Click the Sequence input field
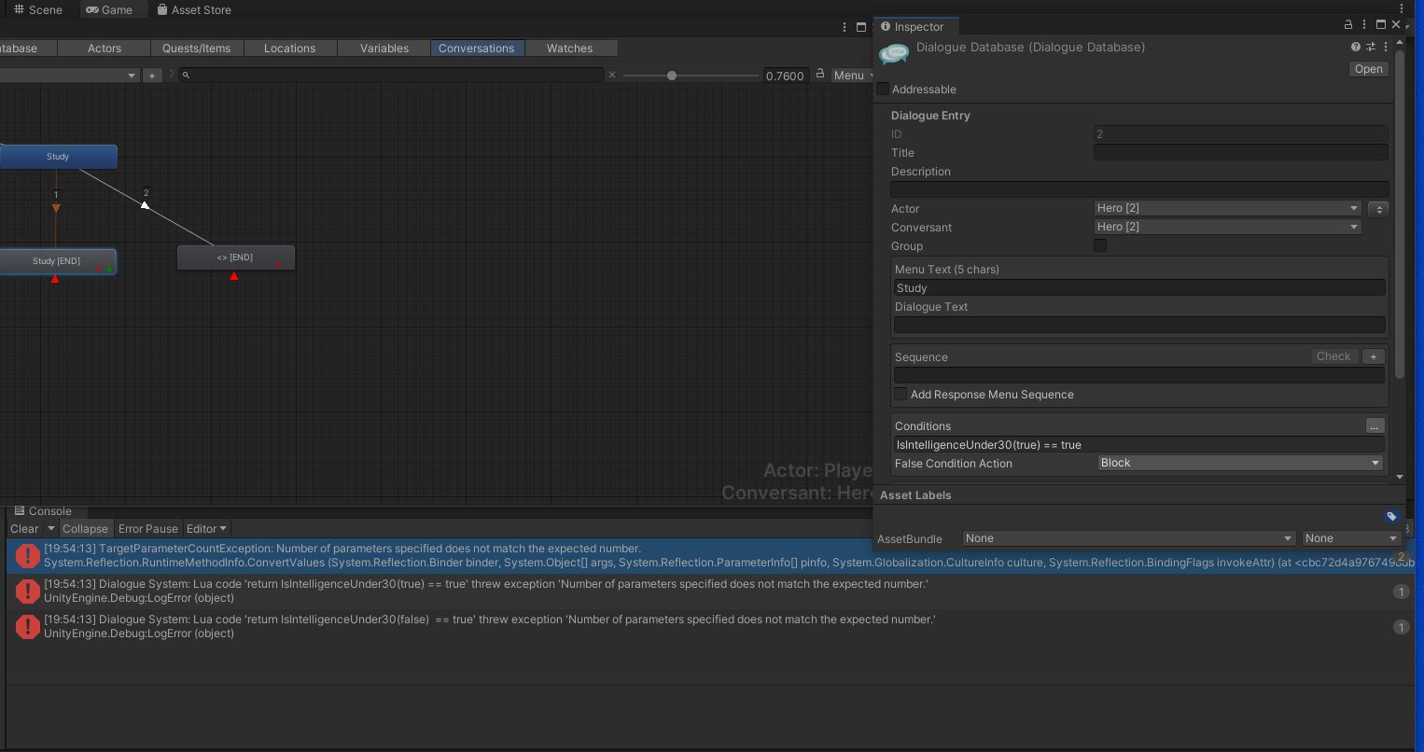 [x=1139, y=375]
